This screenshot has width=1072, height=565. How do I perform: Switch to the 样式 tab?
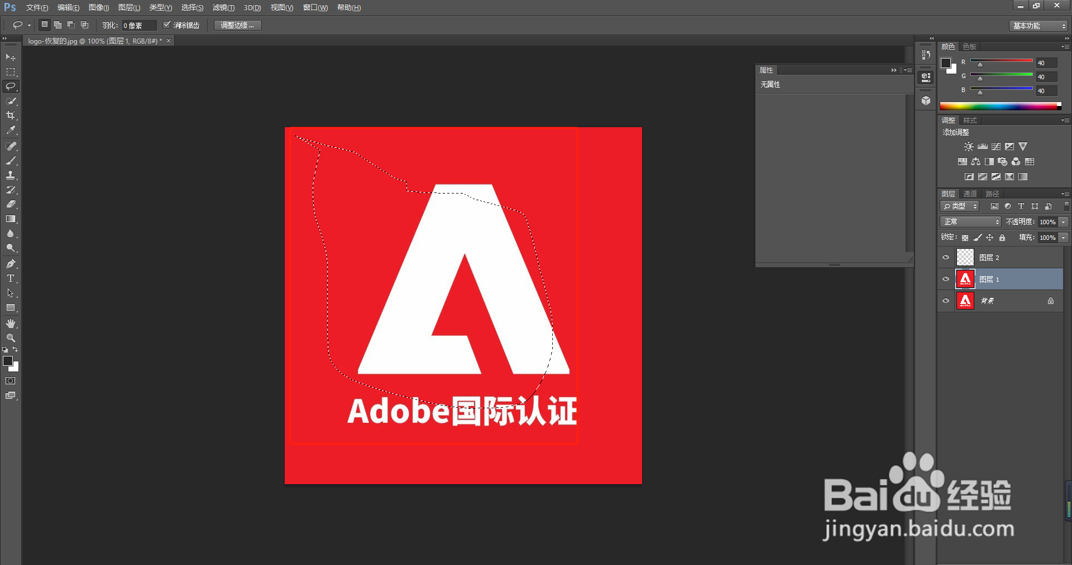click(970, 120)
